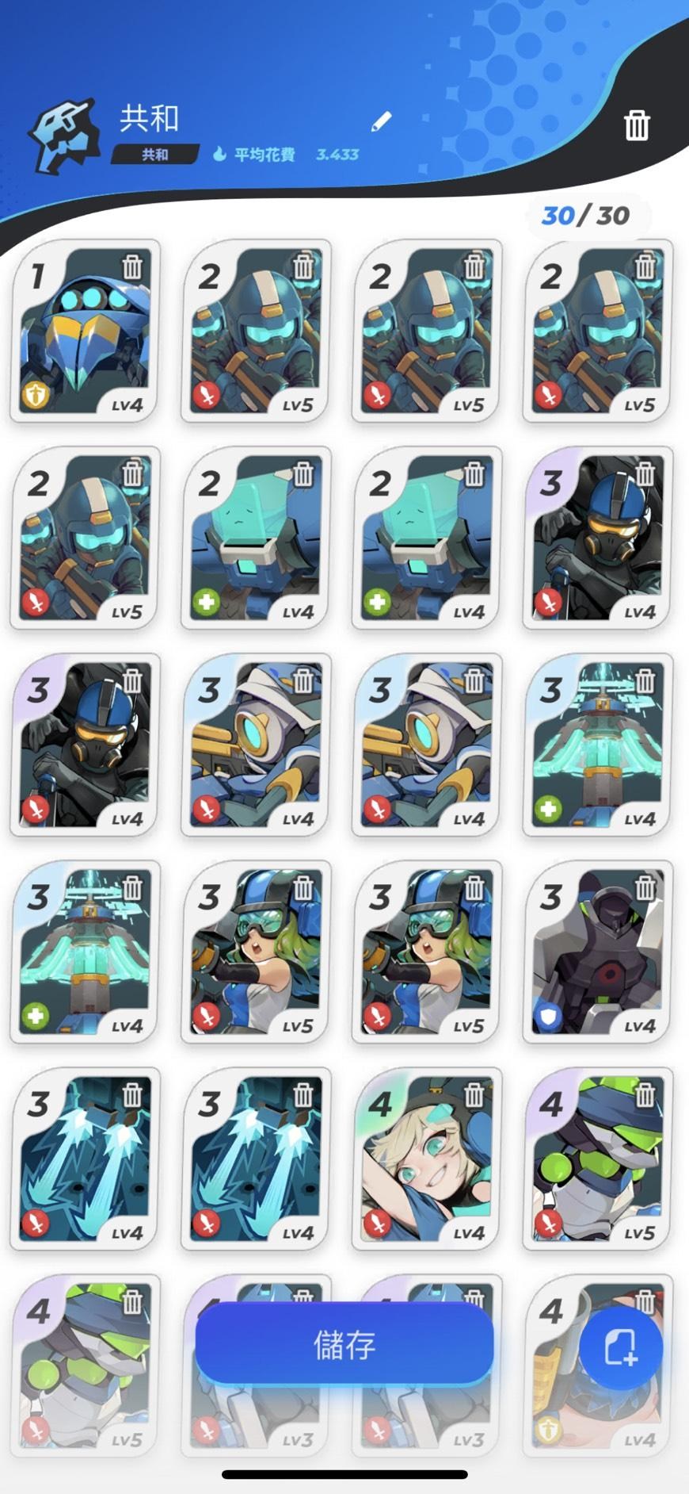The image size is (689, 1494).
Task: Tap the blue shield icon on the grey armored robot card
Action: click(548, 1016)
